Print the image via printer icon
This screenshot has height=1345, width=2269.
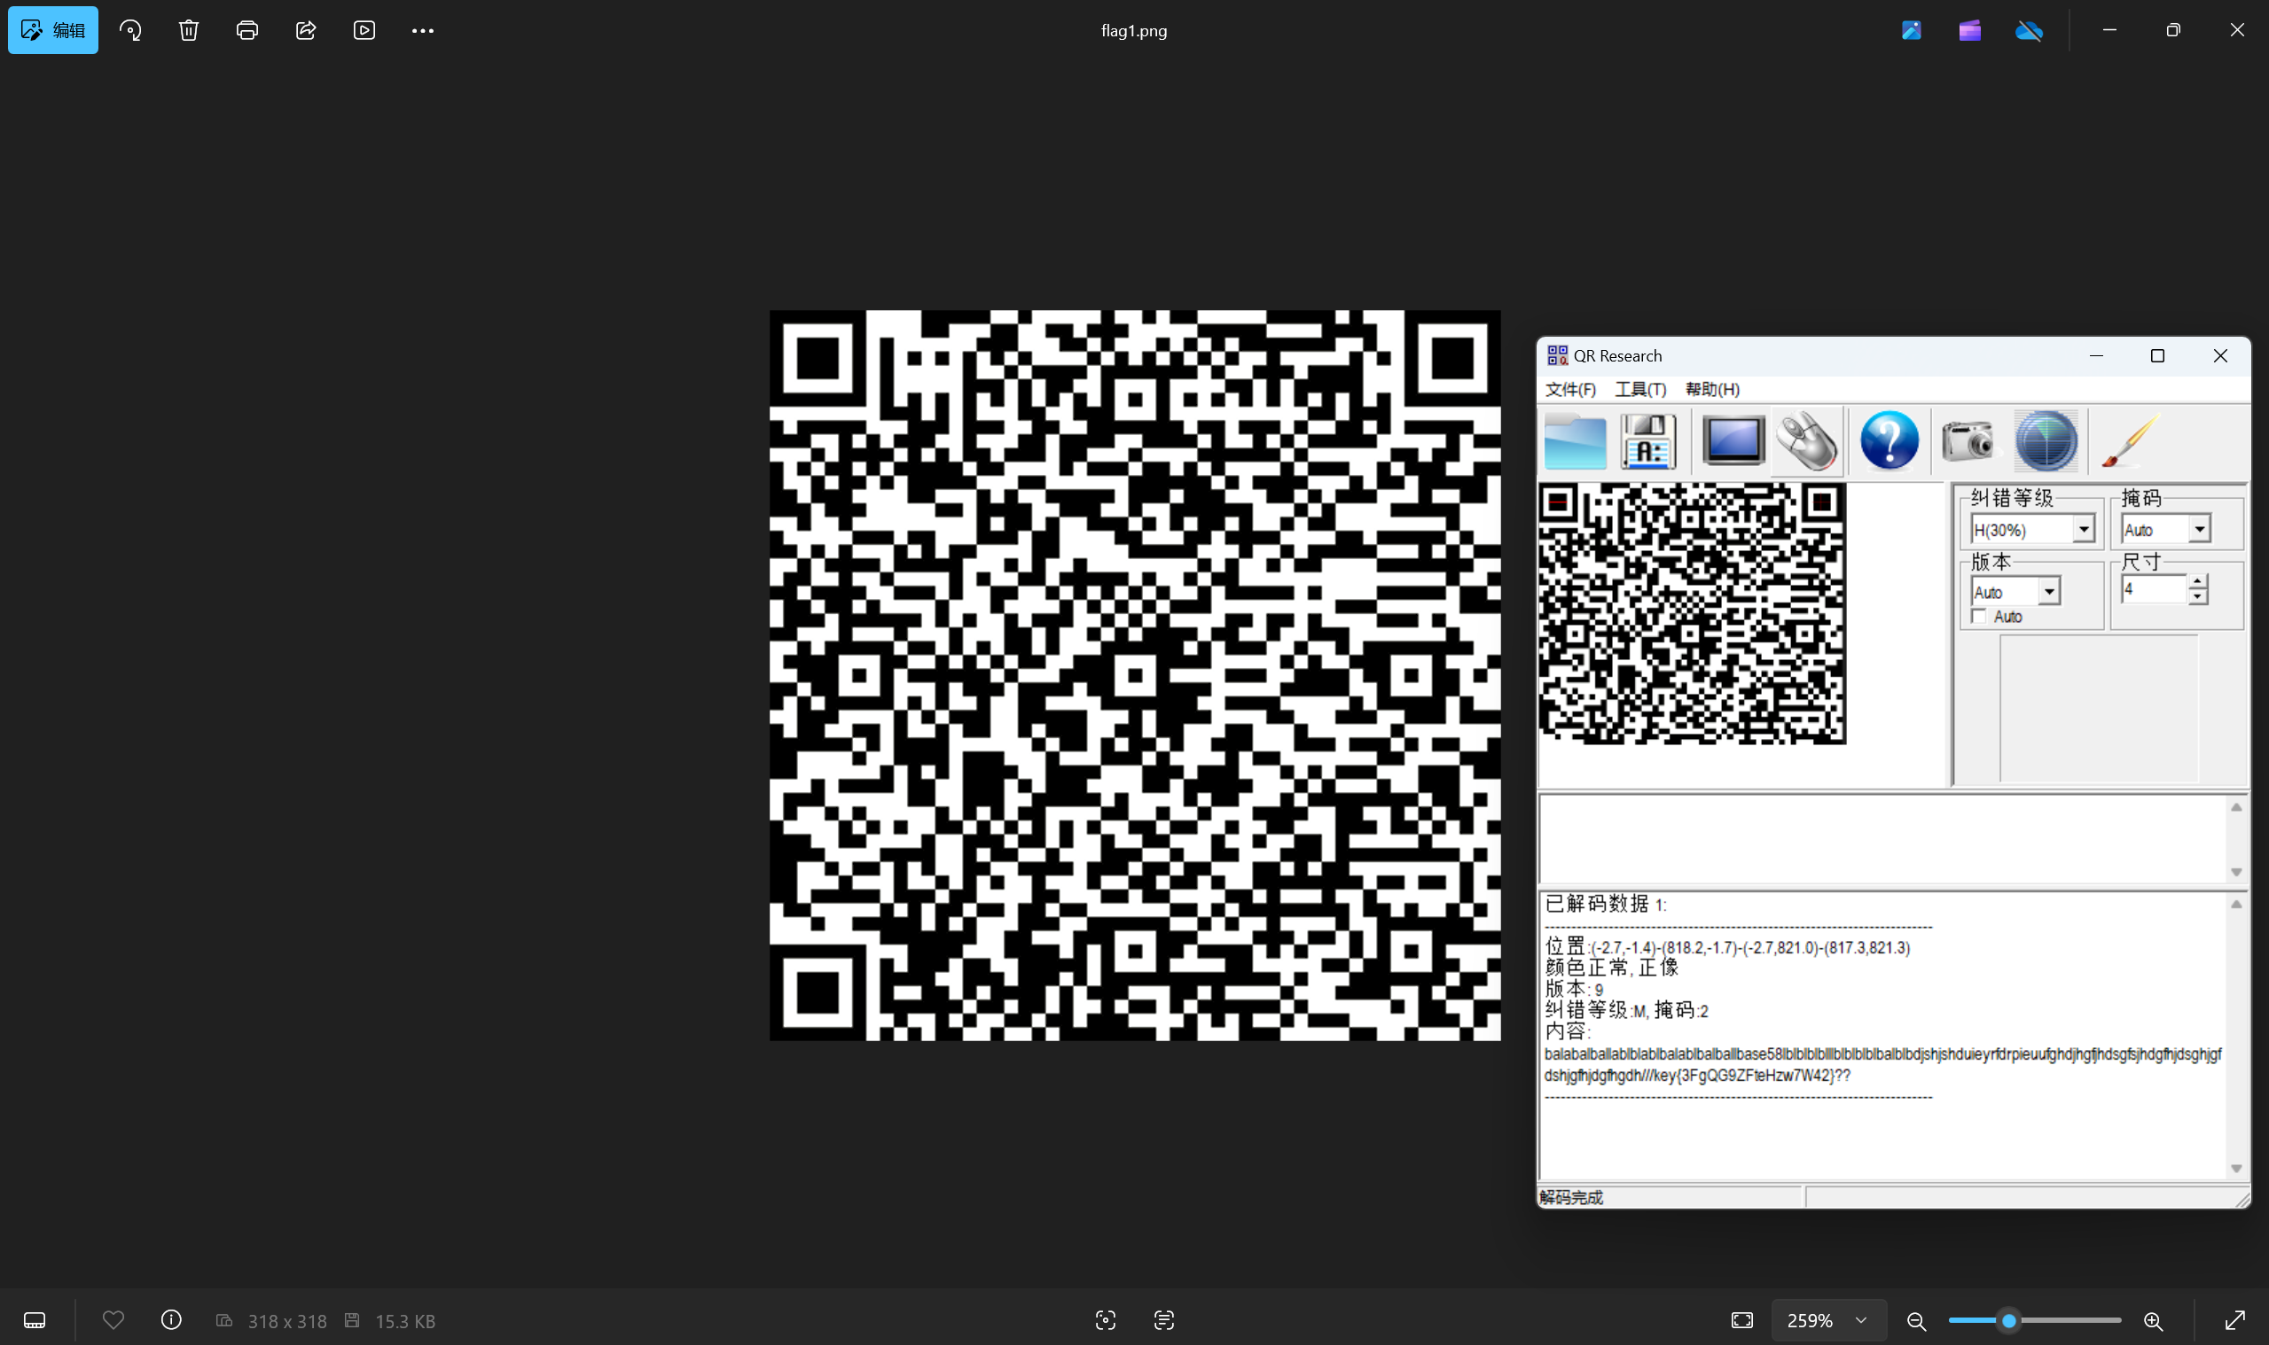[246, 31]
